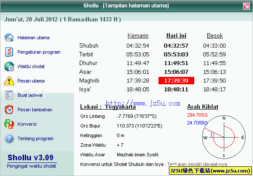This screenshot has width=253, height=176.
Task: Click the blue question mark Tentang program icon
Action: (x=9, y=138)
